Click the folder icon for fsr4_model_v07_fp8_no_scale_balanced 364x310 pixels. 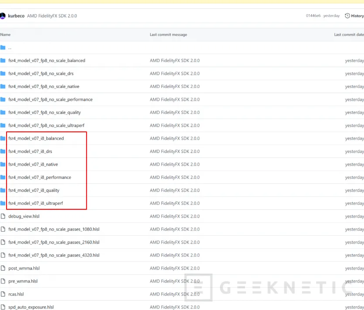coord(3,61)
